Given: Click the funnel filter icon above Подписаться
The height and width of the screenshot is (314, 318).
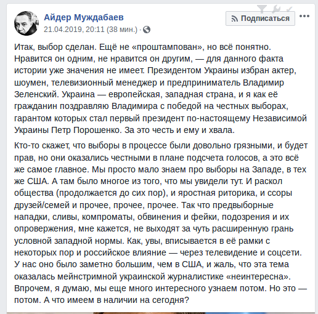Looking at the screenshot, I should (262, 9).
